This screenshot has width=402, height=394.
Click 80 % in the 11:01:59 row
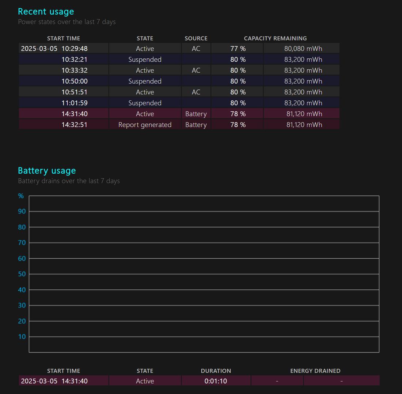click(x=238, y=103)
